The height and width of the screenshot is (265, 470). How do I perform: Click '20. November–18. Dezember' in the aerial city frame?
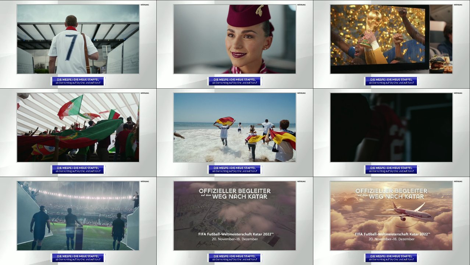(235, 239)
